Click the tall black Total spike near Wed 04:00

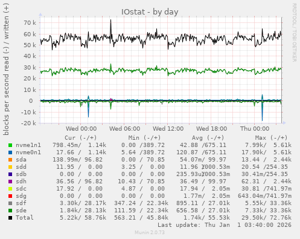click(x=110, y=30)
